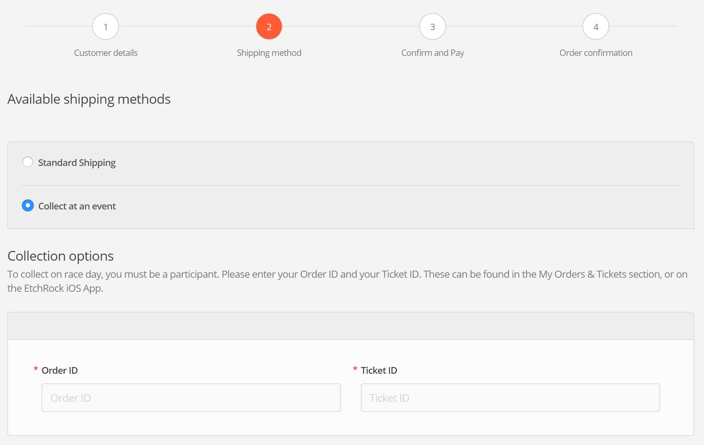Focus the Ticket ID input field
This screenshot has width=704, height=445.
(x=510, y=397)
